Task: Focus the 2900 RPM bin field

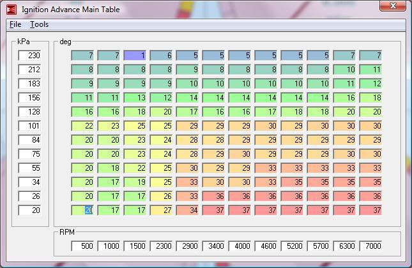Action: tap(187, 246)
